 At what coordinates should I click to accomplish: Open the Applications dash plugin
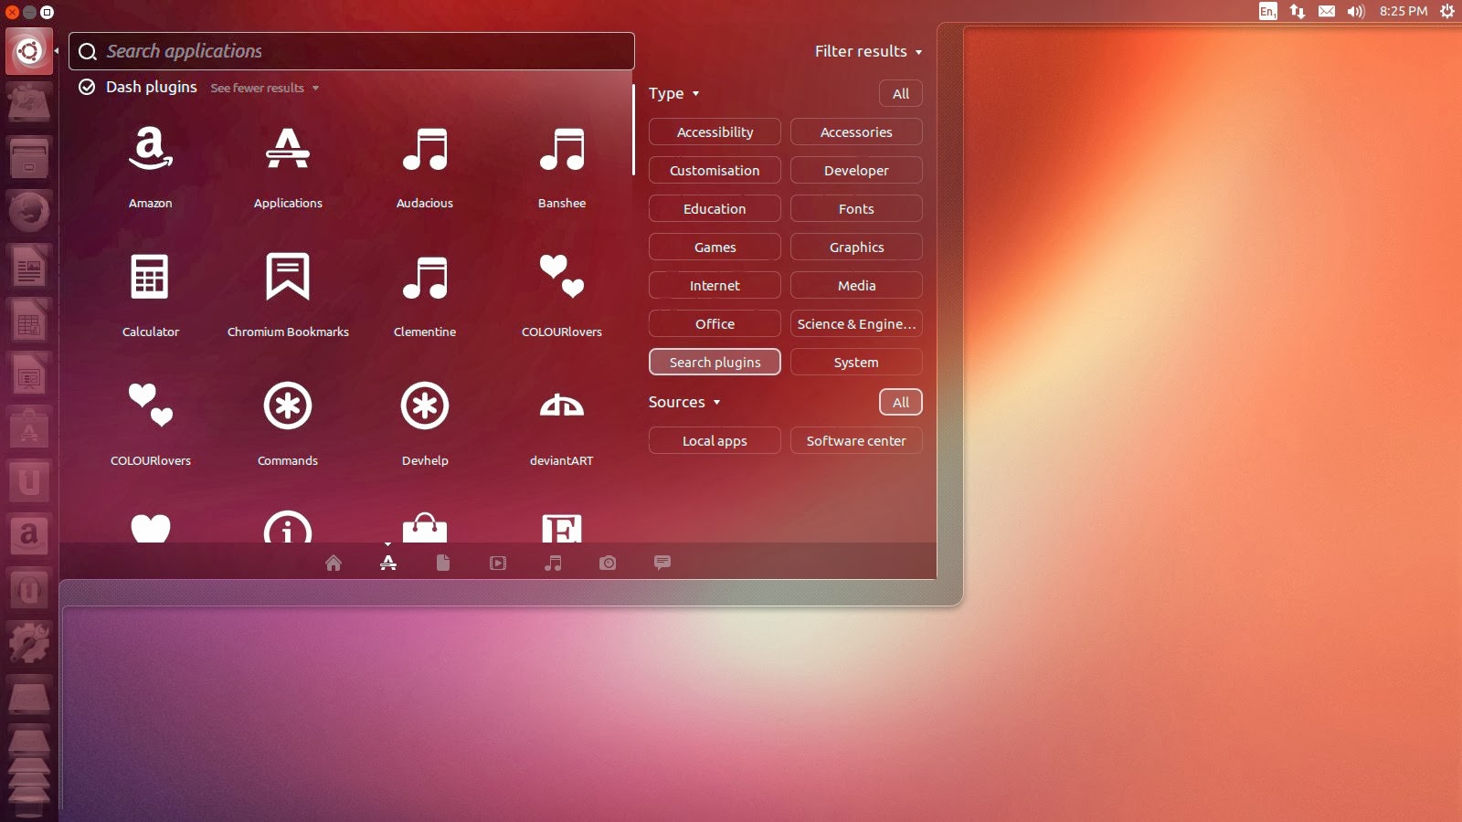coord(288,151)
